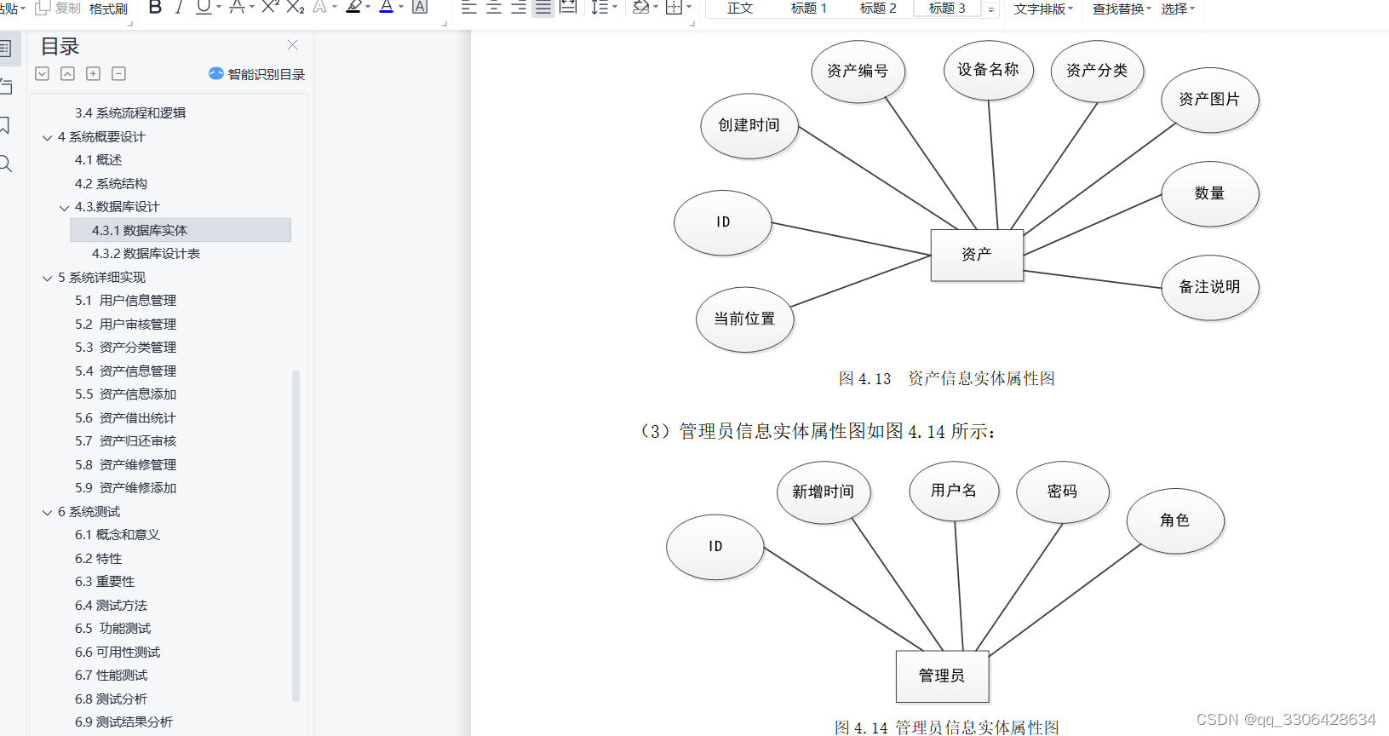The width and height of the screenshot is (1389, 736).
Task: Open line spacing options
Action: (600, 8)
